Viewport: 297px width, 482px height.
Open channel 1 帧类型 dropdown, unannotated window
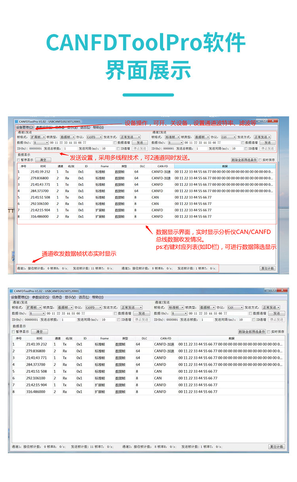pos(65,307)
